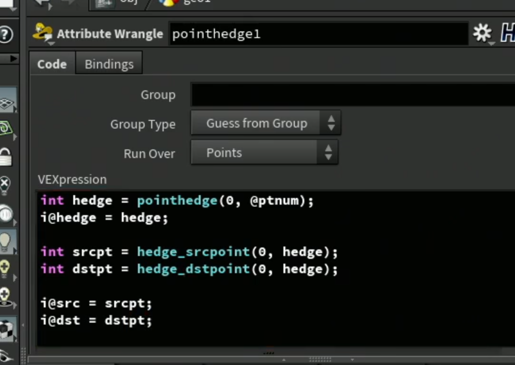
Task: Click the Attribute Wrangle node type icon
Action: [x=43, y=32]
